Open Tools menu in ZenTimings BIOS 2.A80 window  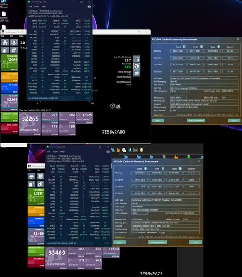[x=37, y=7]
